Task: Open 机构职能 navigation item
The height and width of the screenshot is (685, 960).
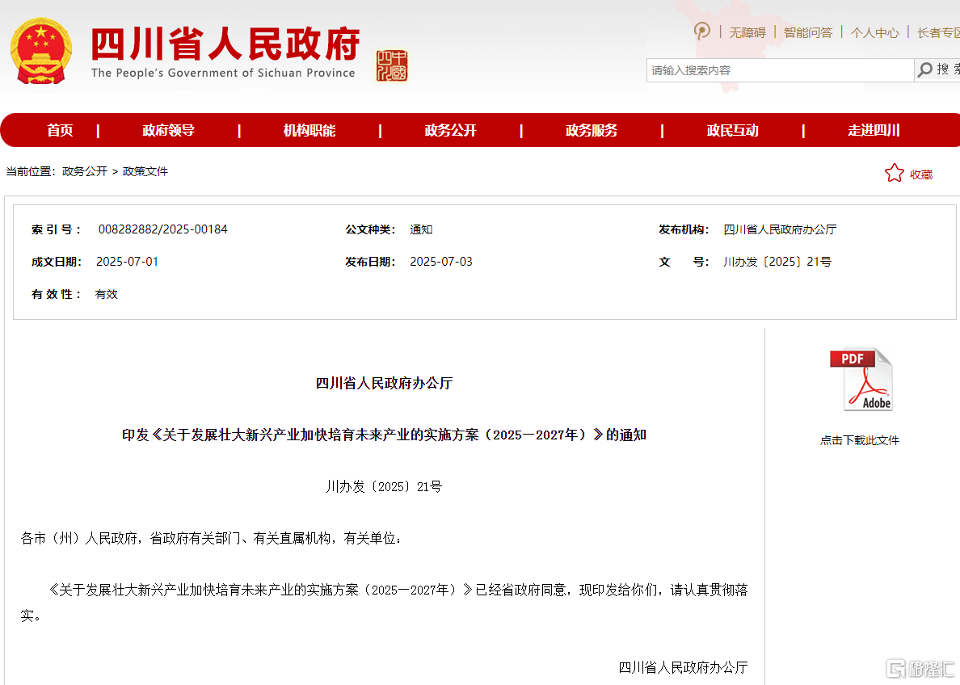Action: click(x=309, y=130)
